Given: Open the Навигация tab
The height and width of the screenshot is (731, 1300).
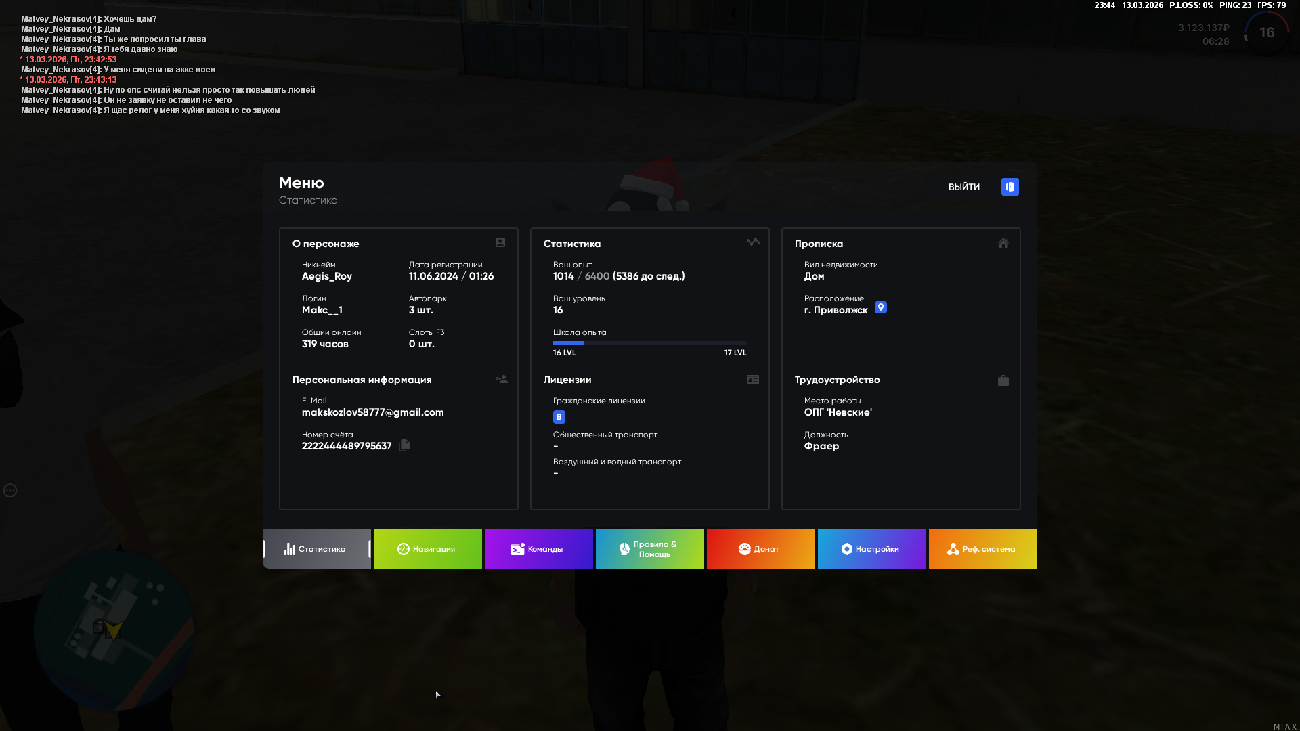Looking at the screenshot, I should 427,549.
